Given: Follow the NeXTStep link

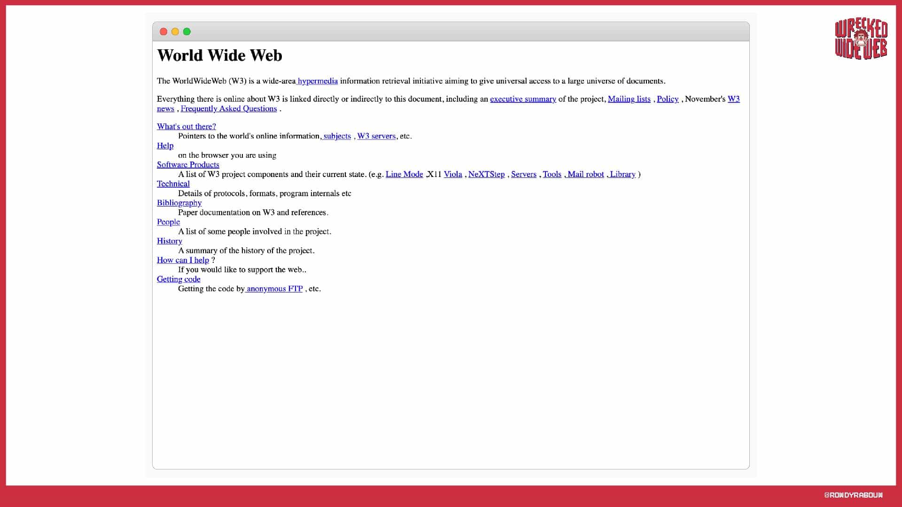Looking at the screenshot, I should 486,174.
